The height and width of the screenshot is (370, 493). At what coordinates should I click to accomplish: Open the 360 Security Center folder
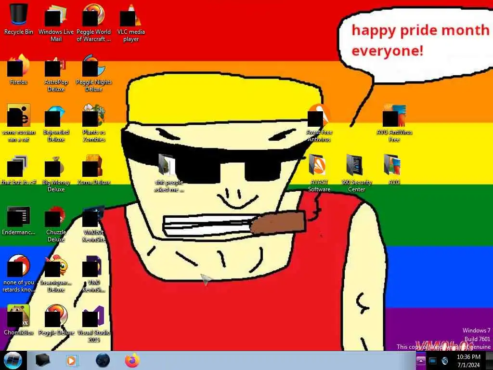coord(357,173)
